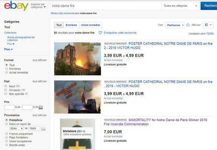Select Monde entier radio button
217x150 pixels.
pyautogui.click(x=6, y=145)
